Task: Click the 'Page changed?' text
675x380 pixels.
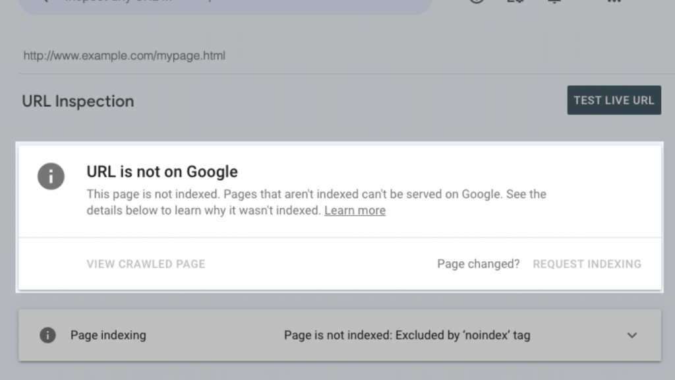Action: click(x=478, y=264)
